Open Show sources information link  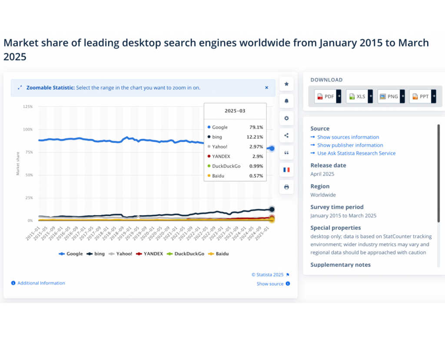coord(348,137)
